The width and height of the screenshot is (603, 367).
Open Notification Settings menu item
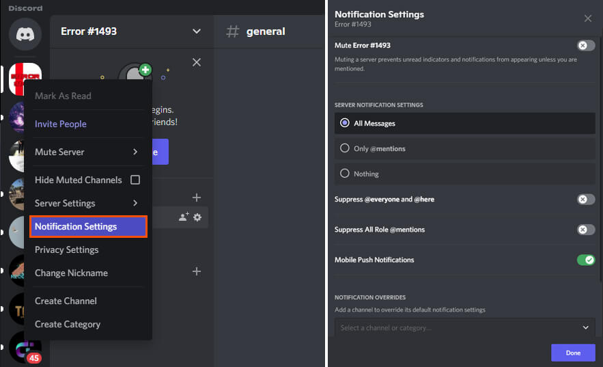point(89,227)
